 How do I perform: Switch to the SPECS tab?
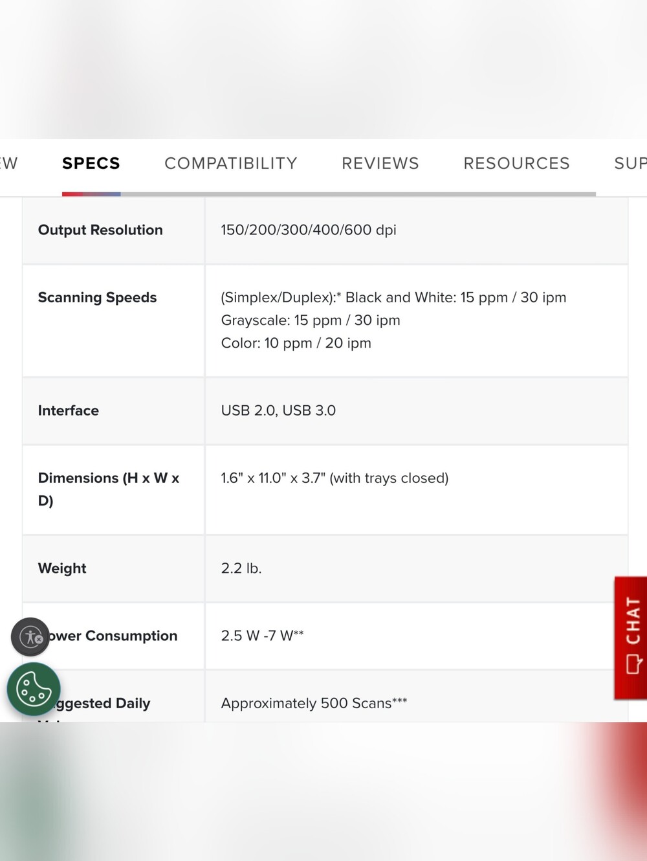click(x=91, y=163)
